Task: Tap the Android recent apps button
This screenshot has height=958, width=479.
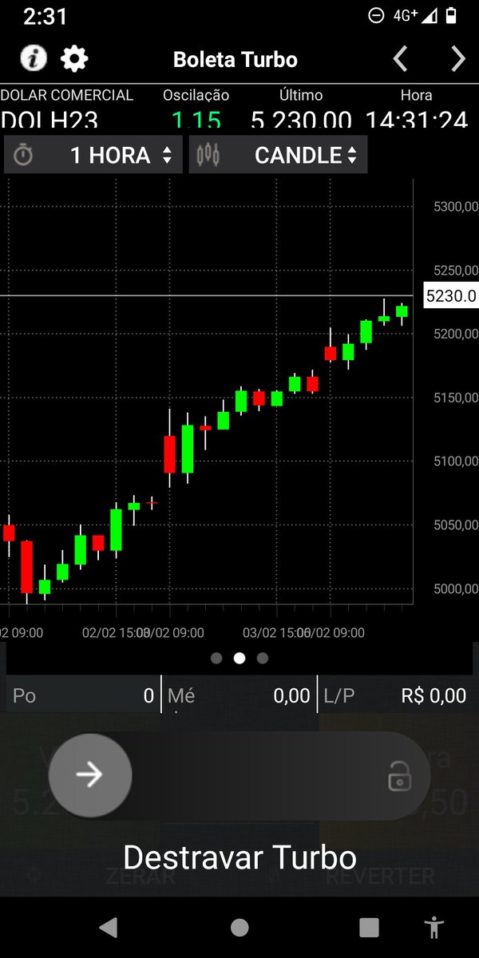Action: point(369,927)
